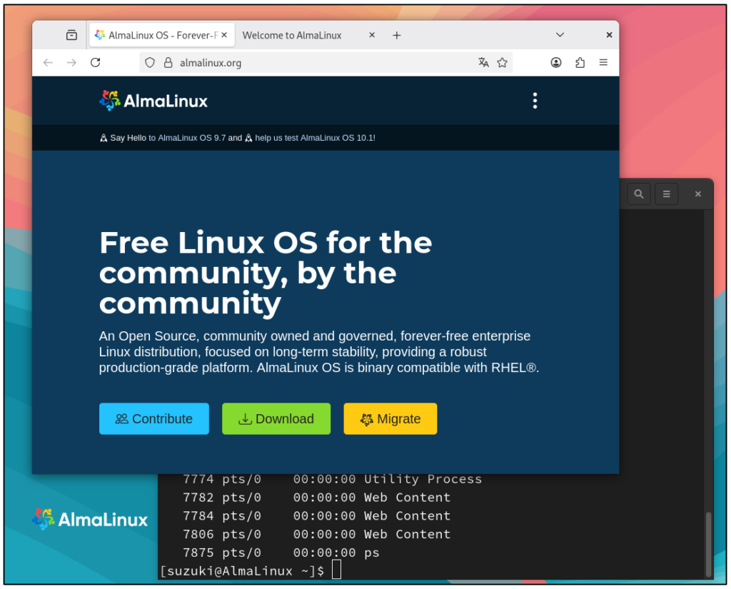Reload the AlmaLinux page
The width and height of the screenshot is (731, 589).
[x=95, y=63]
